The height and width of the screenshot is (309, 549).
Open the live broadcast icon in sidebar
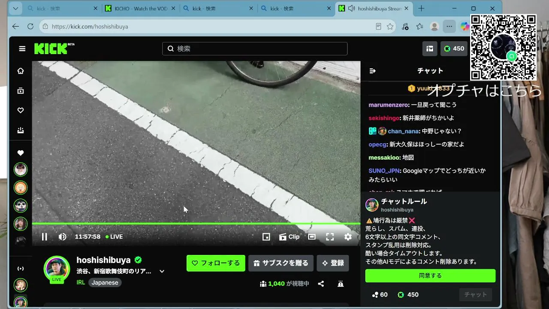pos(21,269)
